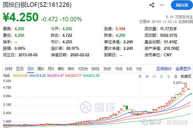Click the 资产净值 value 218.50亿
The width and height of the screenshot is (193, 128).
coord(171,48)
